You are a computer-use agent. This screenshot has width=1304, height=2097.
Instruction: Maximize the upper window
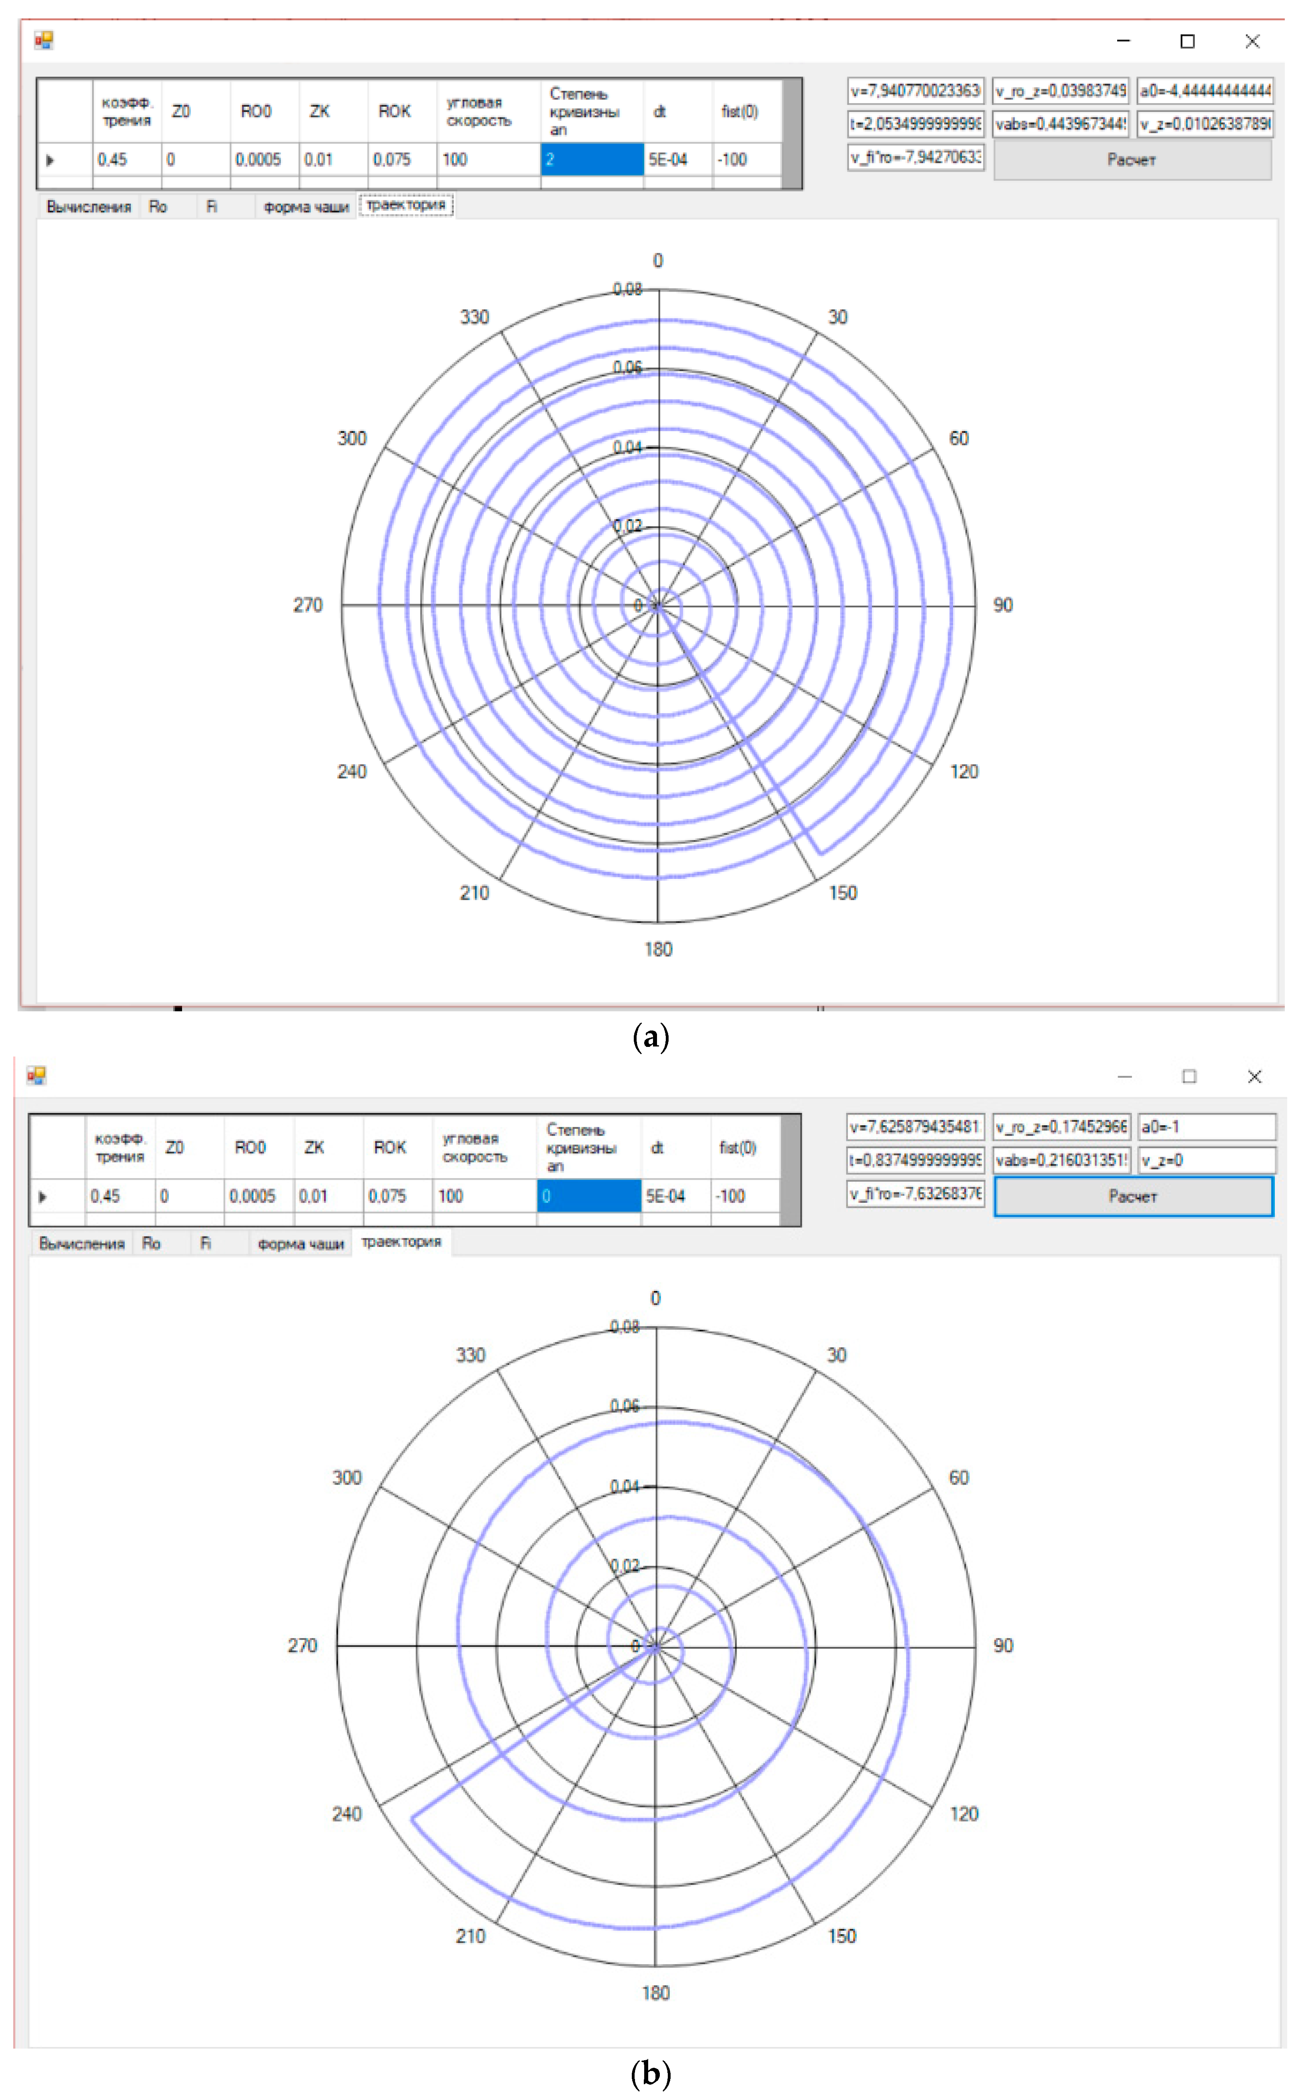coord(1188,41)
